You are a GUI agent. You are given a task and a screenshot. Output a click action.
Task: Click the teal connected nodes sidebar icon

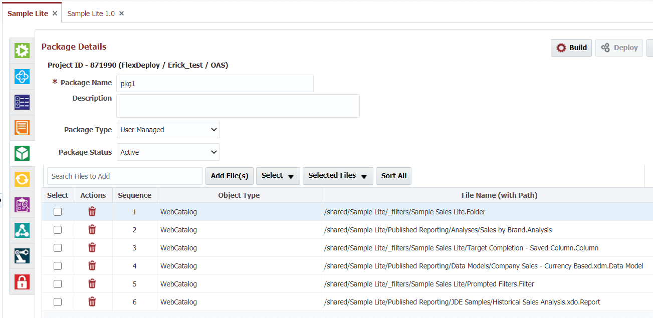[x=22, y=230]
